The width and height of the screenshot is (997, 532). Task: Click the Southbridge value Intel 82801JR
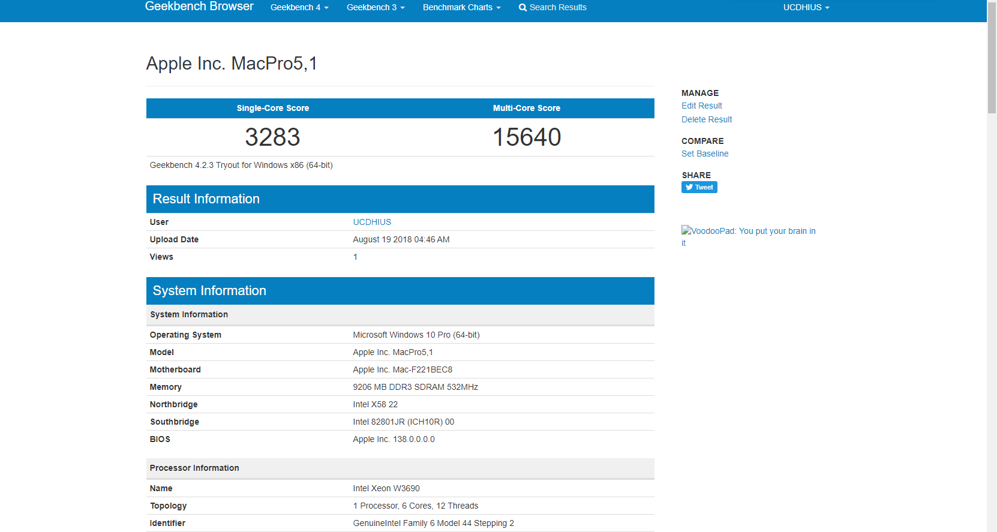pyautogui.click(x=404, y=422)
